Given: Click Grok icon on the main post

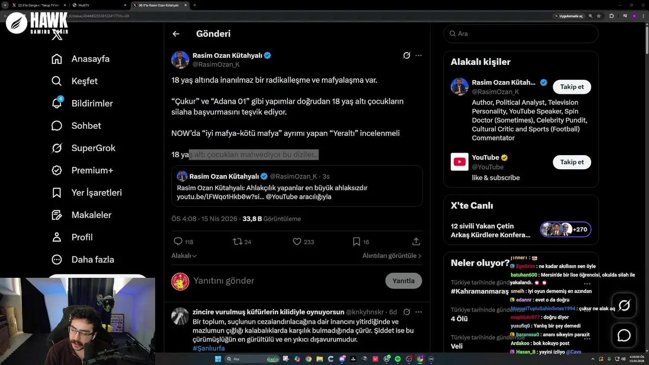Looking at the screenshot, I should [x=407, y=55].
